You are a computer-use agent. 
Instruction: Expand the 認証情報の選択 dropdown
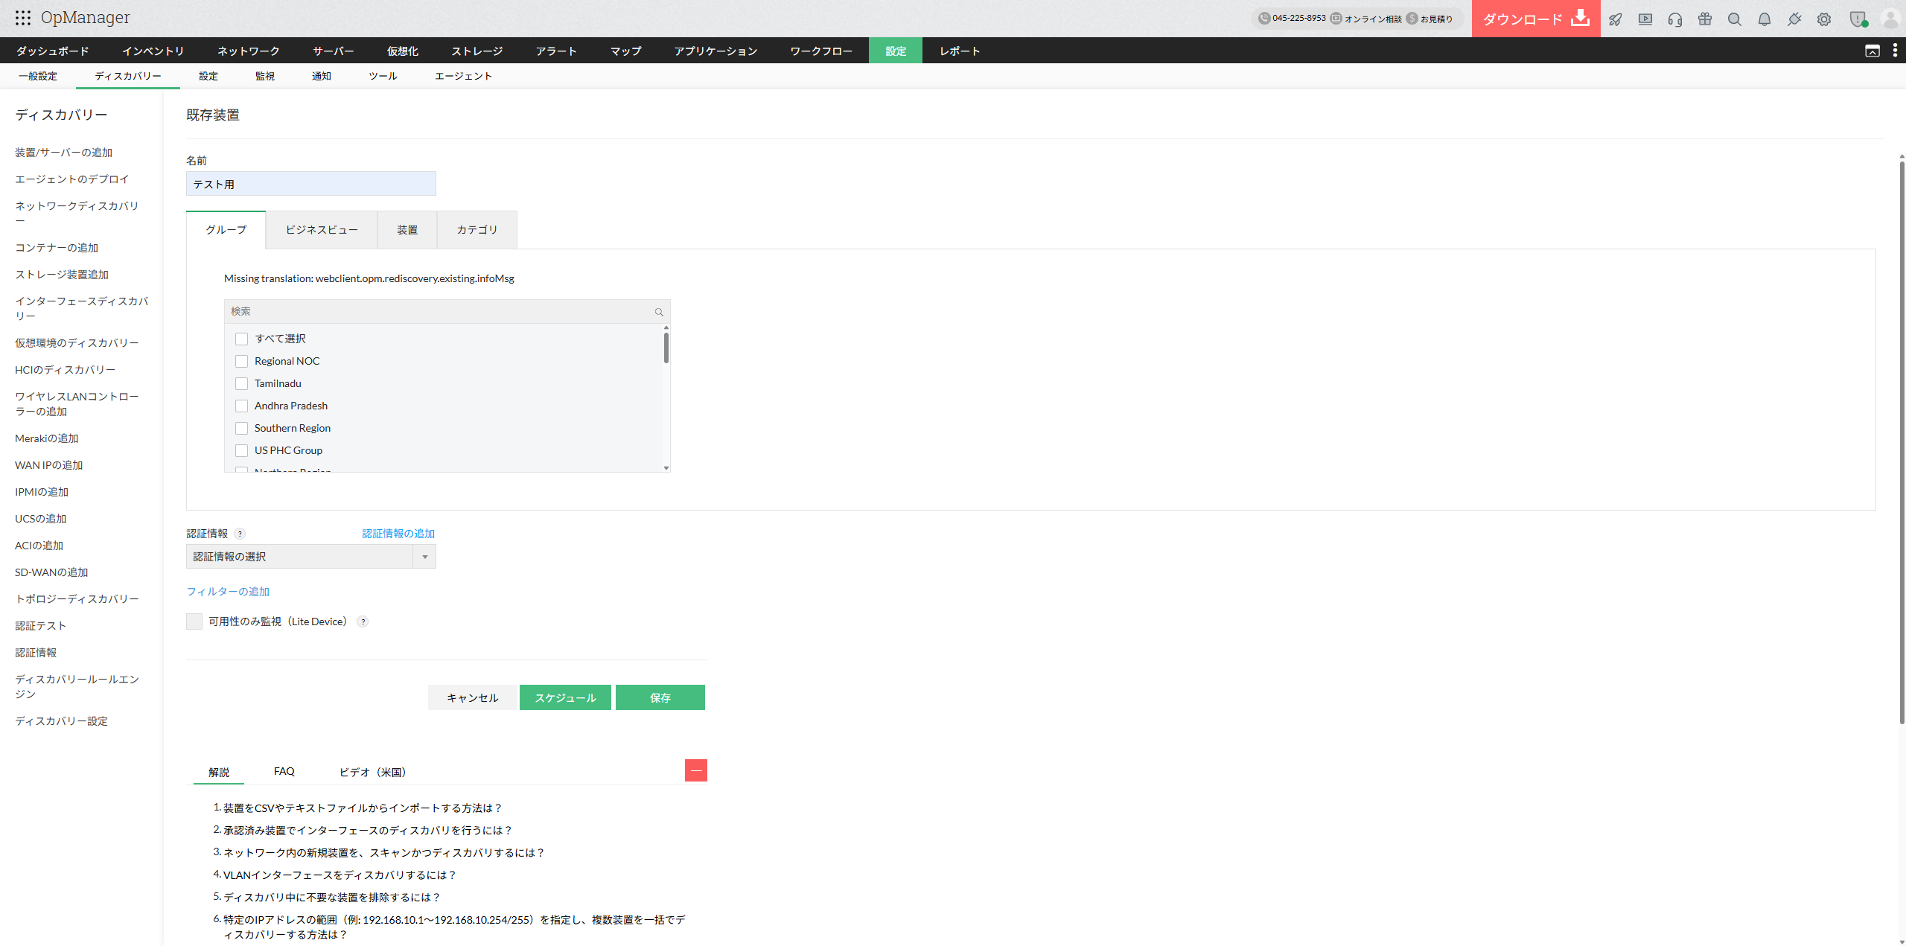[311, 557]
